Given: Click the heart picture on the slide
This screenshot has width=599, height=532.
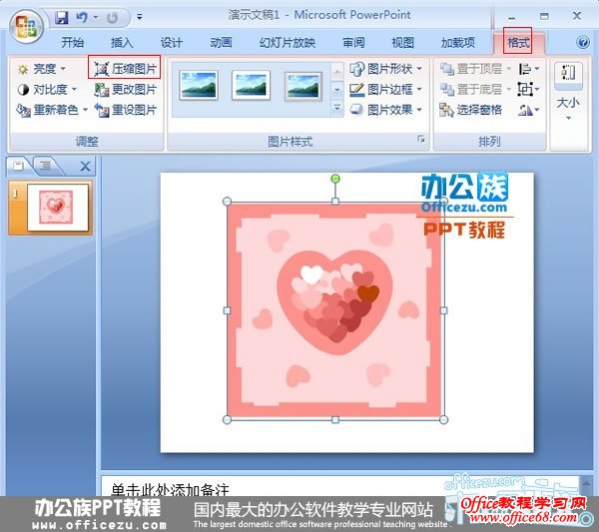Looking at the screenshot, I should (335, 310).
